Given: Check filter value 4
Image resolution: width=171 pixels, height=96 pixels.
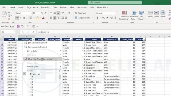Looking at the screenshot, I should click(x=31, y=85).
